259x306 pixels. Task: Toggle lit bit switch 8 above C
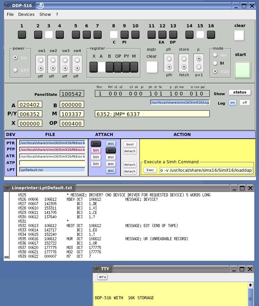pos(114,35)
